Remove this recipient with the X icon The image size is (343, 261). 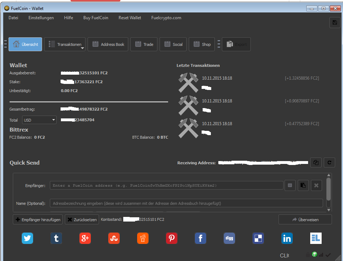316,185
